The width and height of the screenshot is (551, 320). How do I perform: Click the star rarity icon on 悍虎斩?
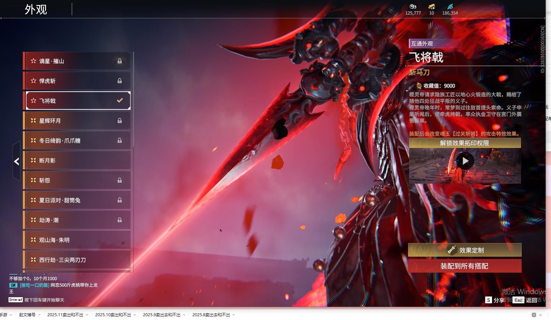coord(33,81)
